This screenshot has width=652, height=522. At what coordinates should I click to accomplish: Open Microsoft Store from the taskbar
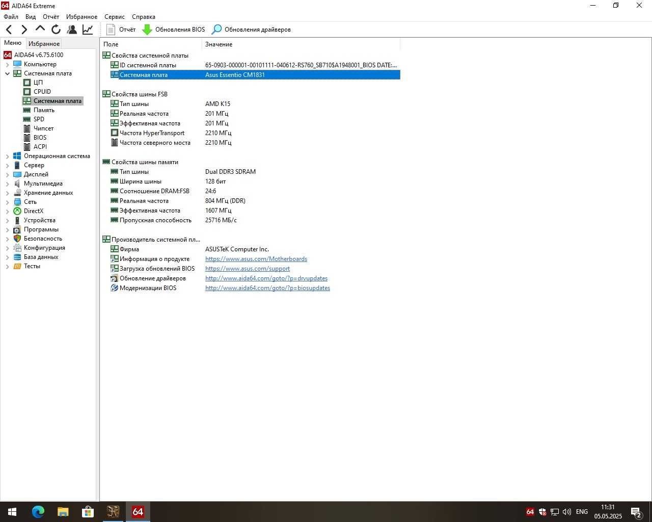click(88, 512)
